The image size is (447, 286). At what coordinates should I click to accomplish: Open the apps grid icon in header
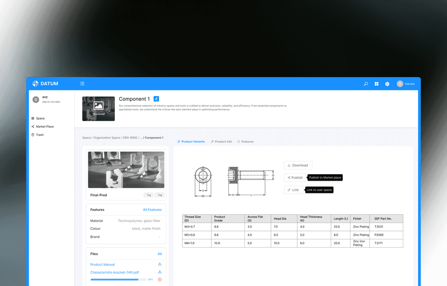click(x=376, y=83)
